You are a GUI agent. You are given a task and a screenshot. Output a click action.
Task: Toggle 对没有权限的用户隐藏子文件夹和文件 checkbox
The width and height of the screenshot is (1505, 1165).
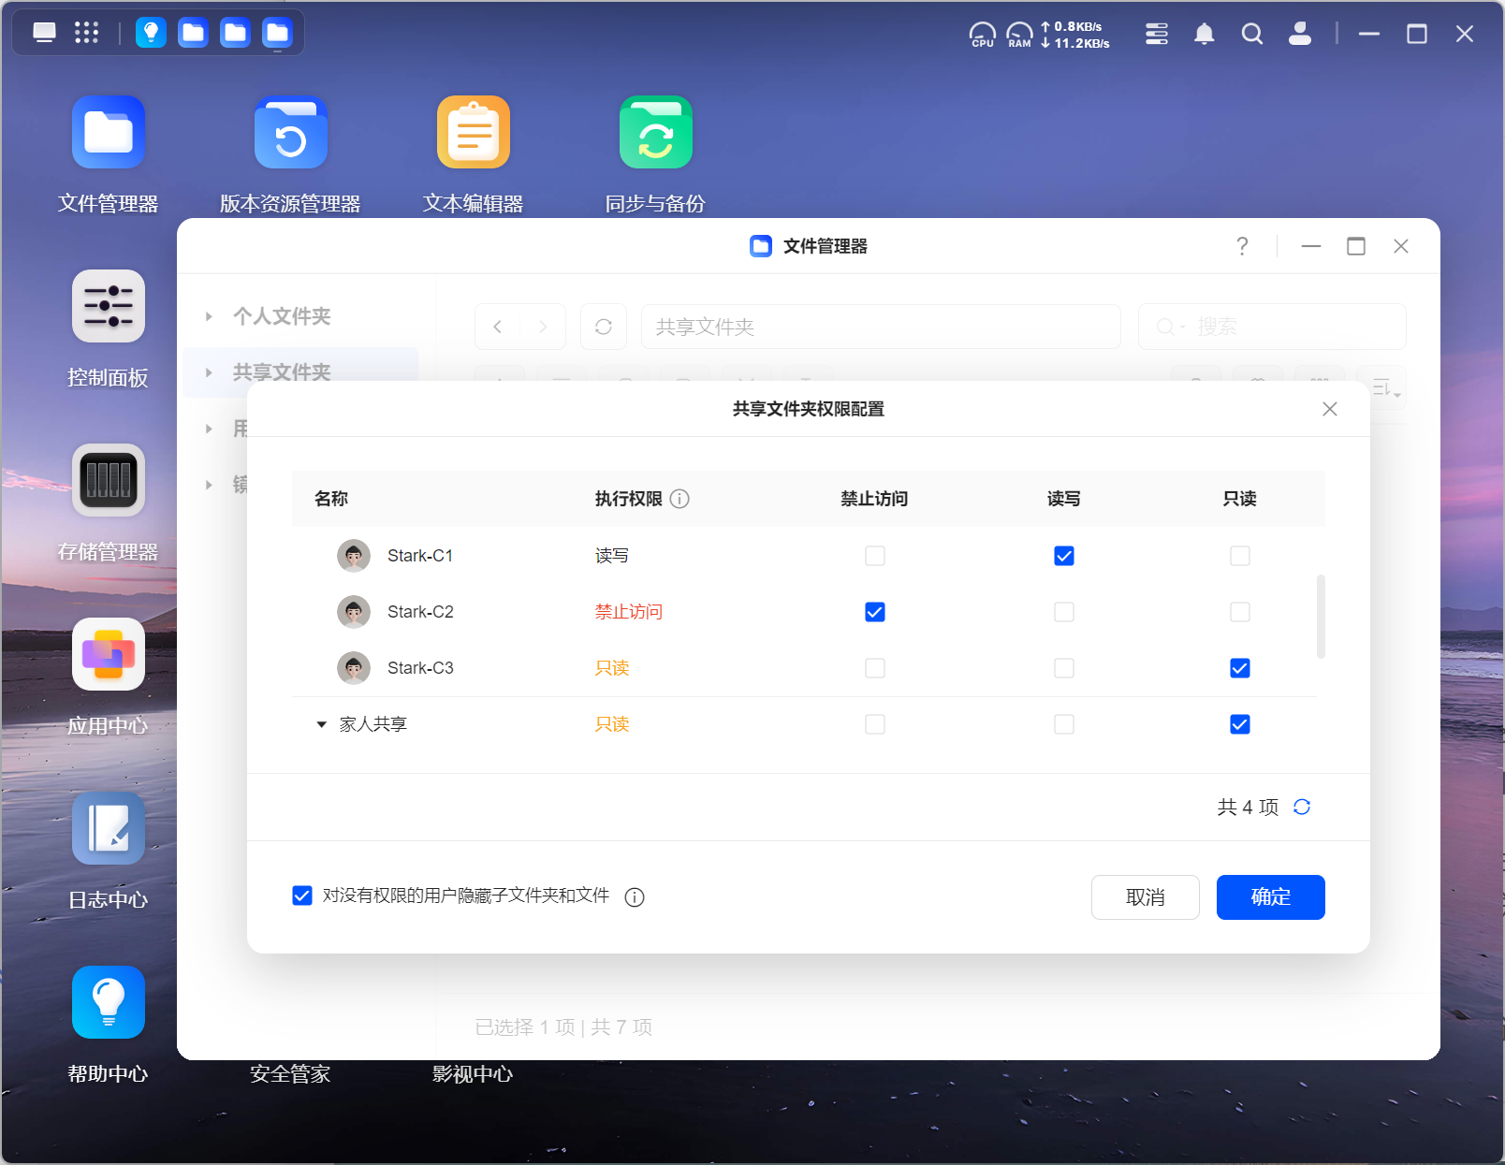click(302, 896)
